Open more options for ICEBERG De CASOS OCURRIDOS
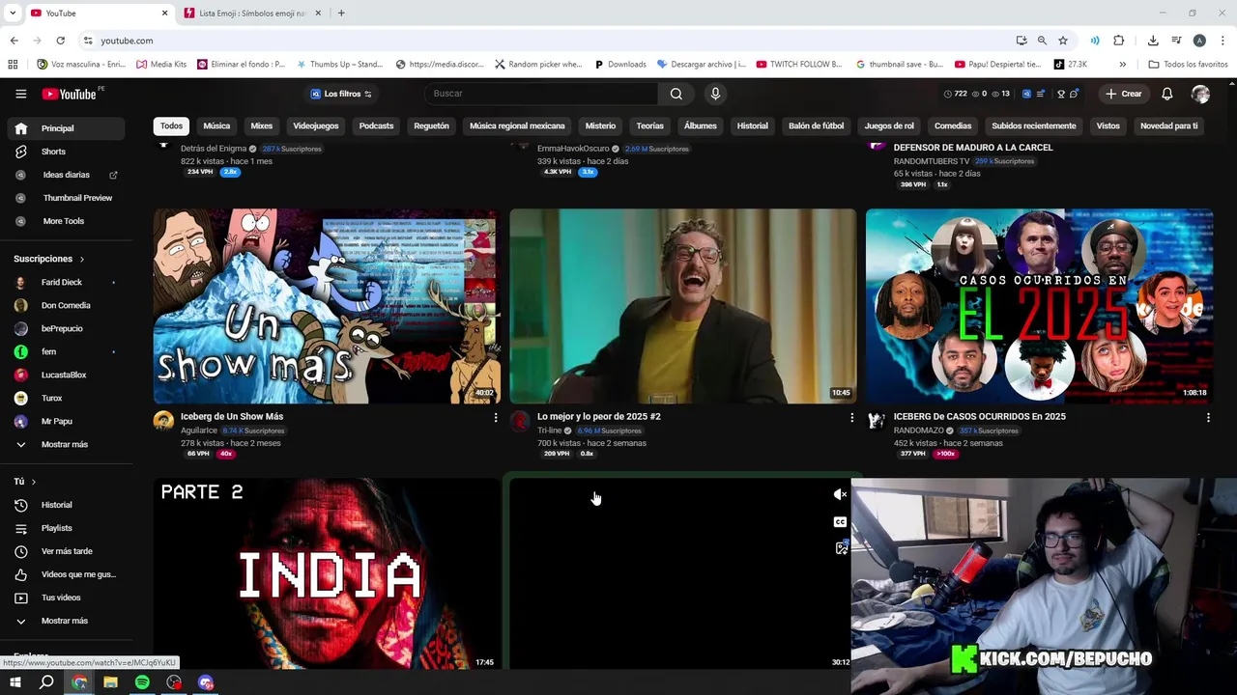Screen dimensions: 1237x695 pos(1208,417)
